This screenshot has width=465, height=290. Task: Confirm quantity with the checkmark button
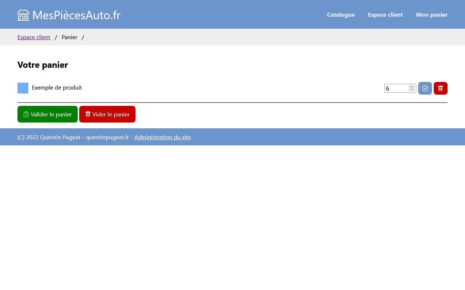[425, 88]
